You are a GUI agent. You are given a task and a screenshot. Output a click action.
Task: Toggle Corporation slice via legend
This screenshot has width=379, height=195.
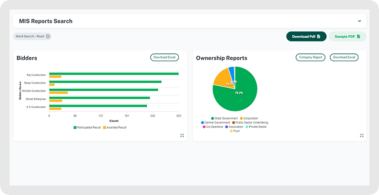[x=250, y=118]
